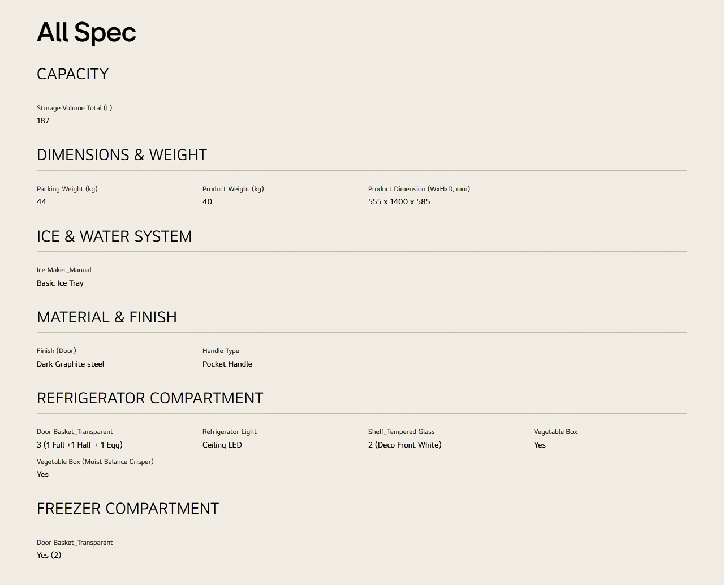This screenshot has width=724, height=585.
Task: Select the 2 (Deco Front White) shelf value
Action: [405, 445]
